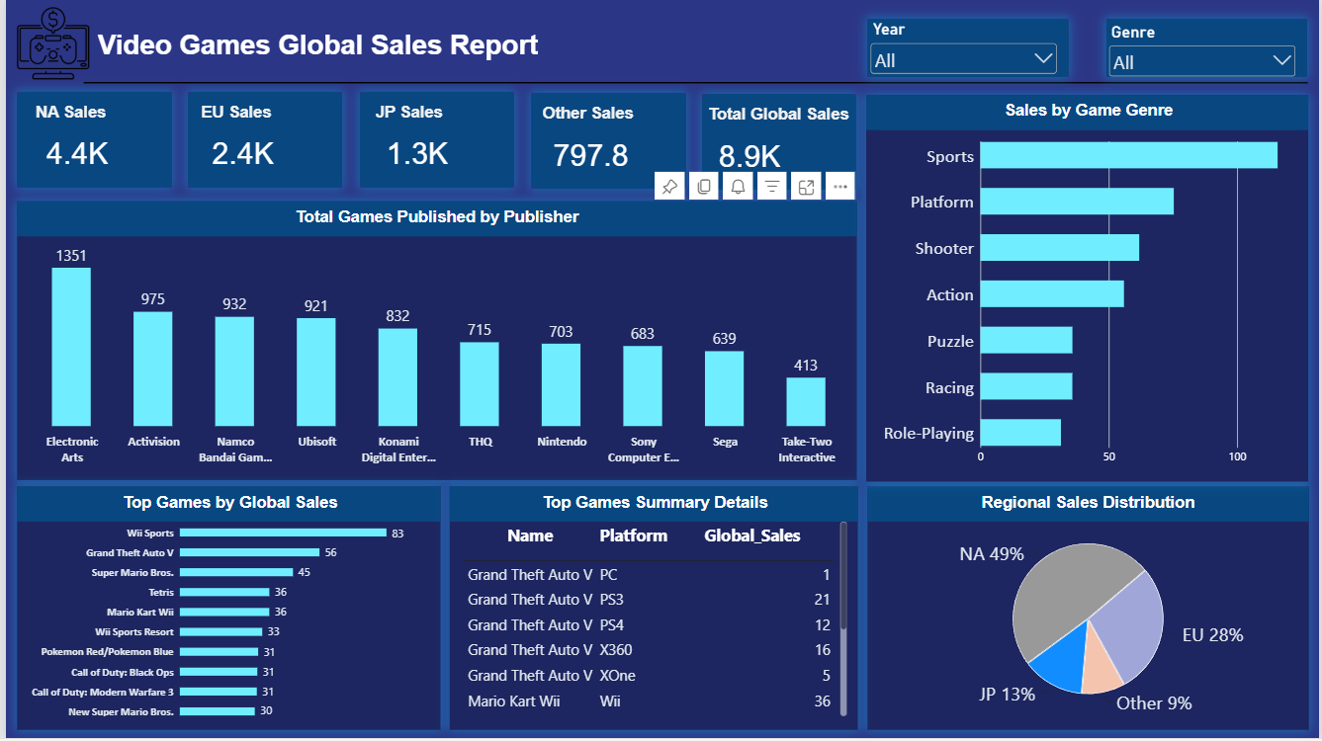Open the visual's filter icon
The height and width of the screenshot is (741, 1322).
(771, 187)
